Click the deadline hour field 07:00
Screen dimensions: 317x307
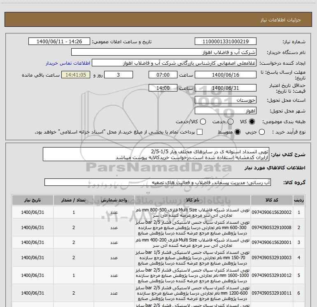[x=163, y=75]
